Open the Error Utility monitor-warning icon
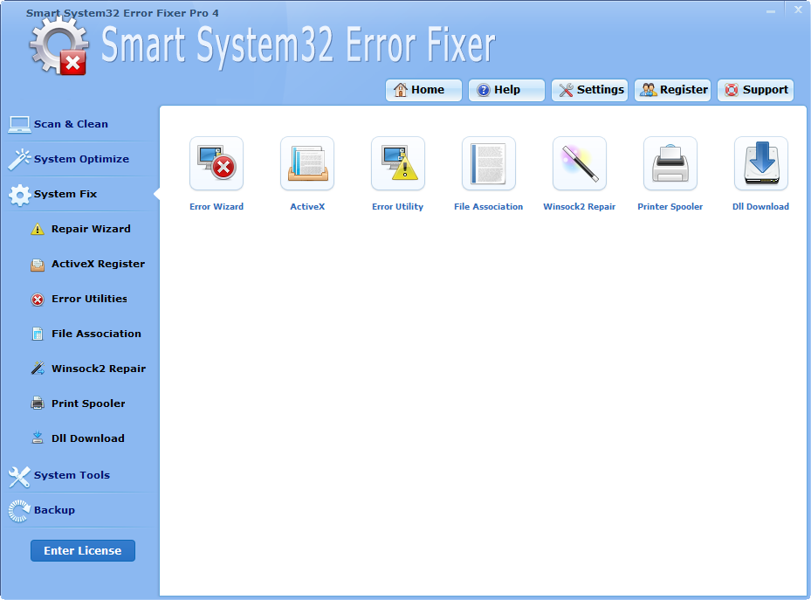The height and width of the screenshot is (600, 811). [398, 163]
